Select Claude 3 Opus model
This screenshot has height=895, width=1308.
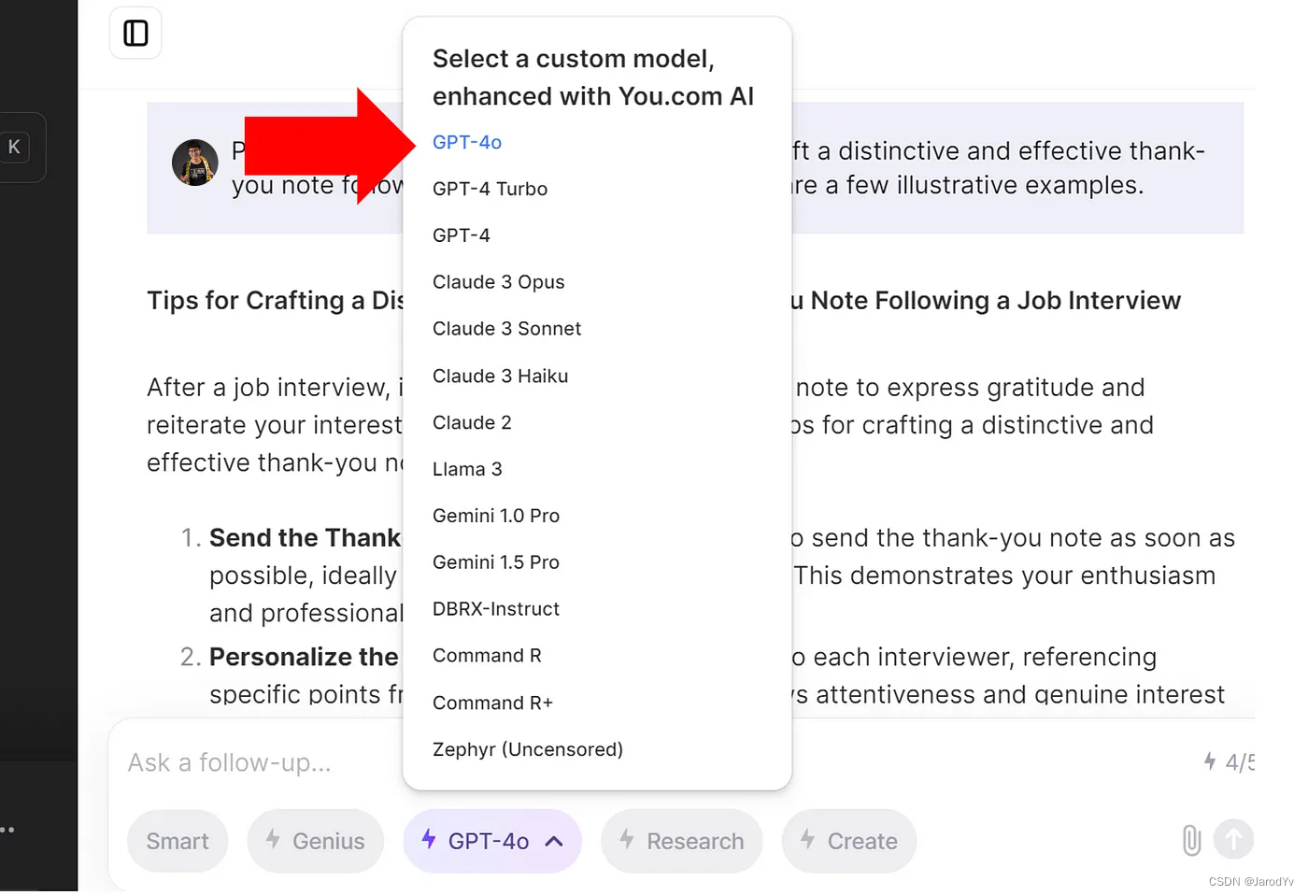pos(499,282)
